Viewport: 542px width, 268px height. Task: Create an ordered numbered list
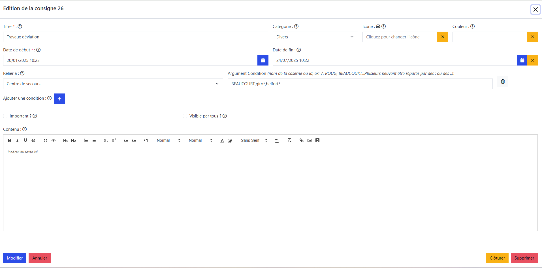click(86, 140)
